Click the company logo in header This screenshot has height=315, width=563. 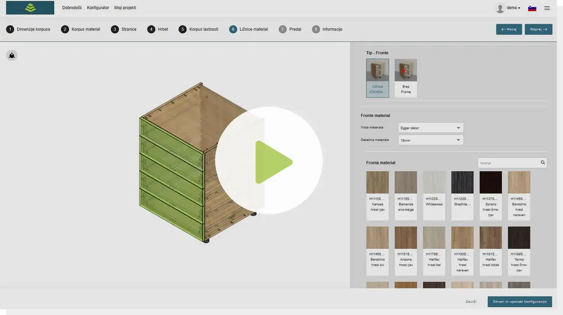[x=30, y=8]
